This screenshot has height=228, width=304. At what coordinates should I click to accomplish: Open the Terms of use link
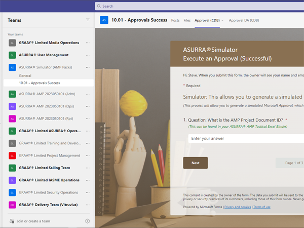click(x=262, y=207)
